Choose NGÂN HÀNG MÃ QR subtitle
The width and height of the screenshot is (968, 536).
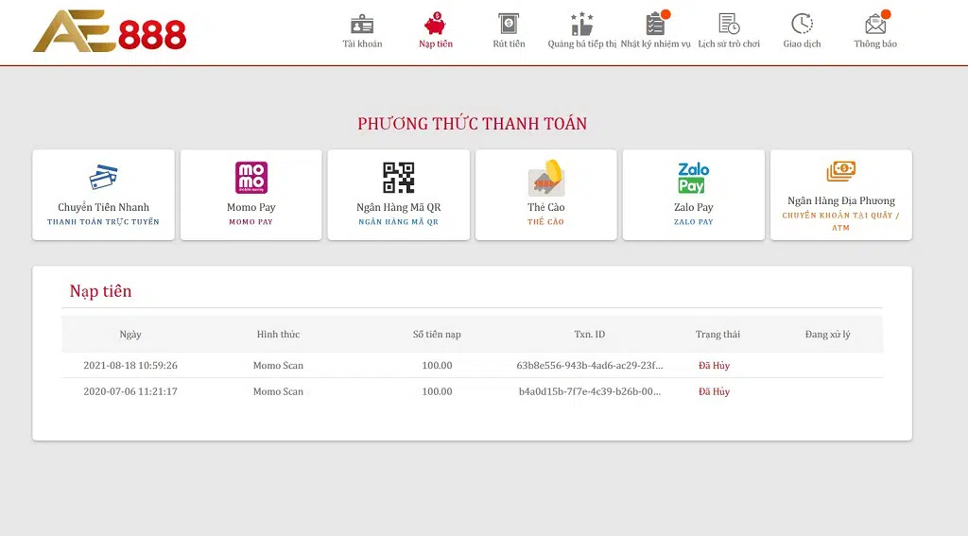click(398, 222)
